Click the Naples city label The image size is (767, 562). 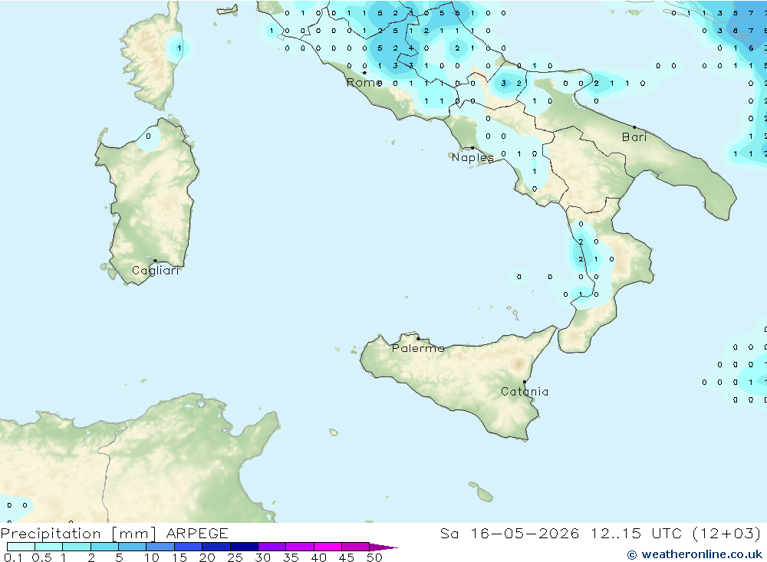click(472, 157)
